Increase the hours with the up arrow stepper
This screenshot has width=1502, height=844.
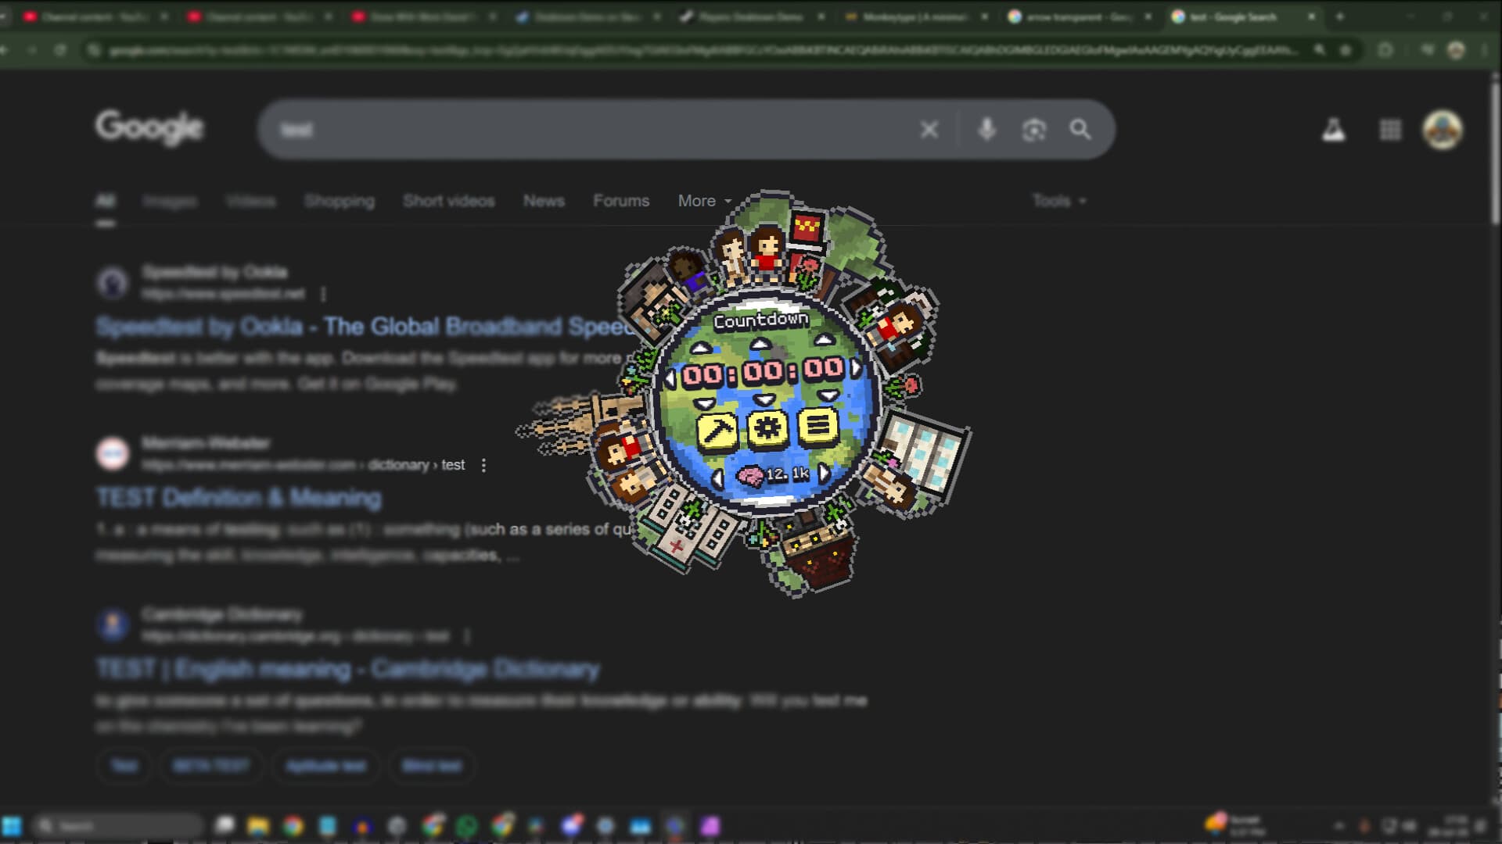[x=699, y=345]
